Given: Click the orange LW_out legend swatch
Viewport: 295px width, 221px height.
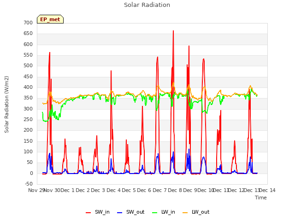Looking at the screenshot, I should point(185,213).
